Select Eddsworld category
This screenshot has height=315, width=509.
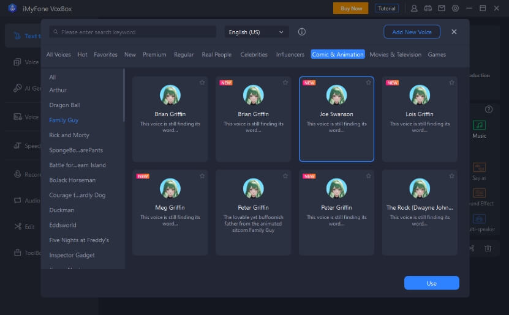pyautogui.click(x=62, y=225)
